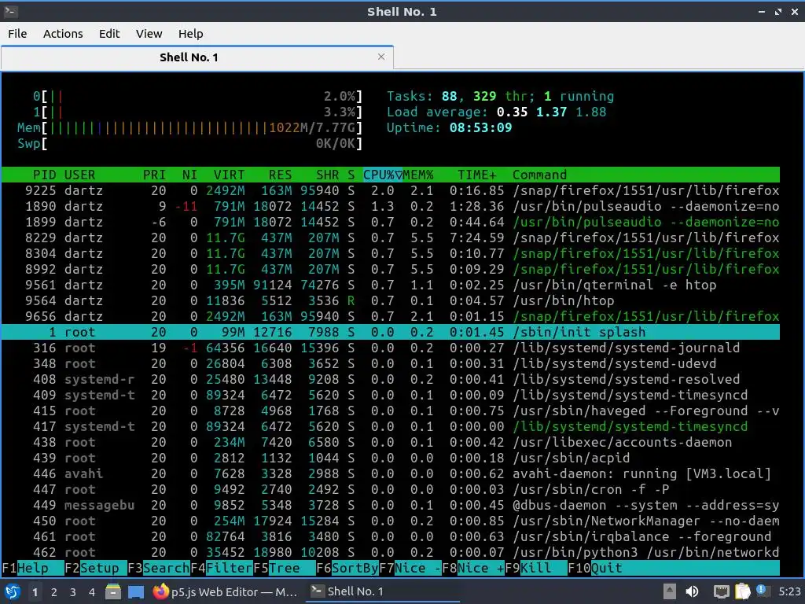Close the Shell No. 1 tab
The height and width of the screenshot is (604, 805).
(x=381, y=57)
